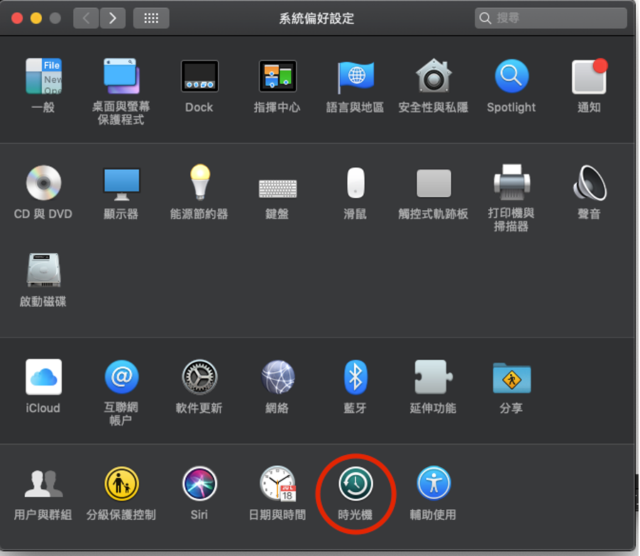Image resolution: width=640 pixels, height=556 pixels.
Task: Close the 系統偏好設定 window
Action: coord(17,18)
